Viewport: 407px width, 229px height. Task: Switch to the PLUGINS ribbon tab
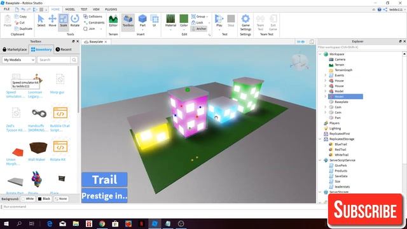tap(111, 10)
